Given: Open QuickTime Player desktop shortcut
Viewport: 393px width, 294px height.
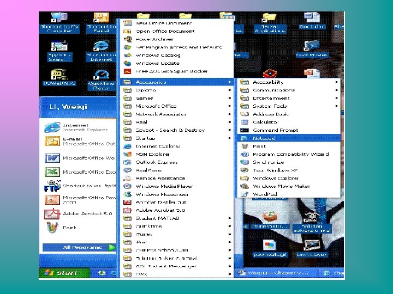Looking at the screenshot, I should (x=101, y=80).
